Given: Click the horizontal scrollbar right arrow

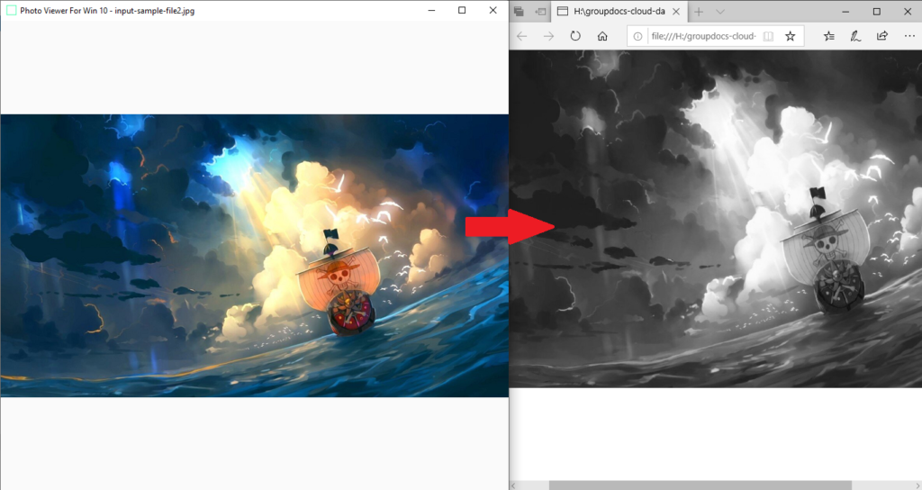Looking at the screenshot, I should [916, 485].
